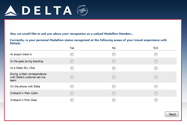Pick No for written correspondence row
This screenshot has height=125, width=187.
point(114,77)
